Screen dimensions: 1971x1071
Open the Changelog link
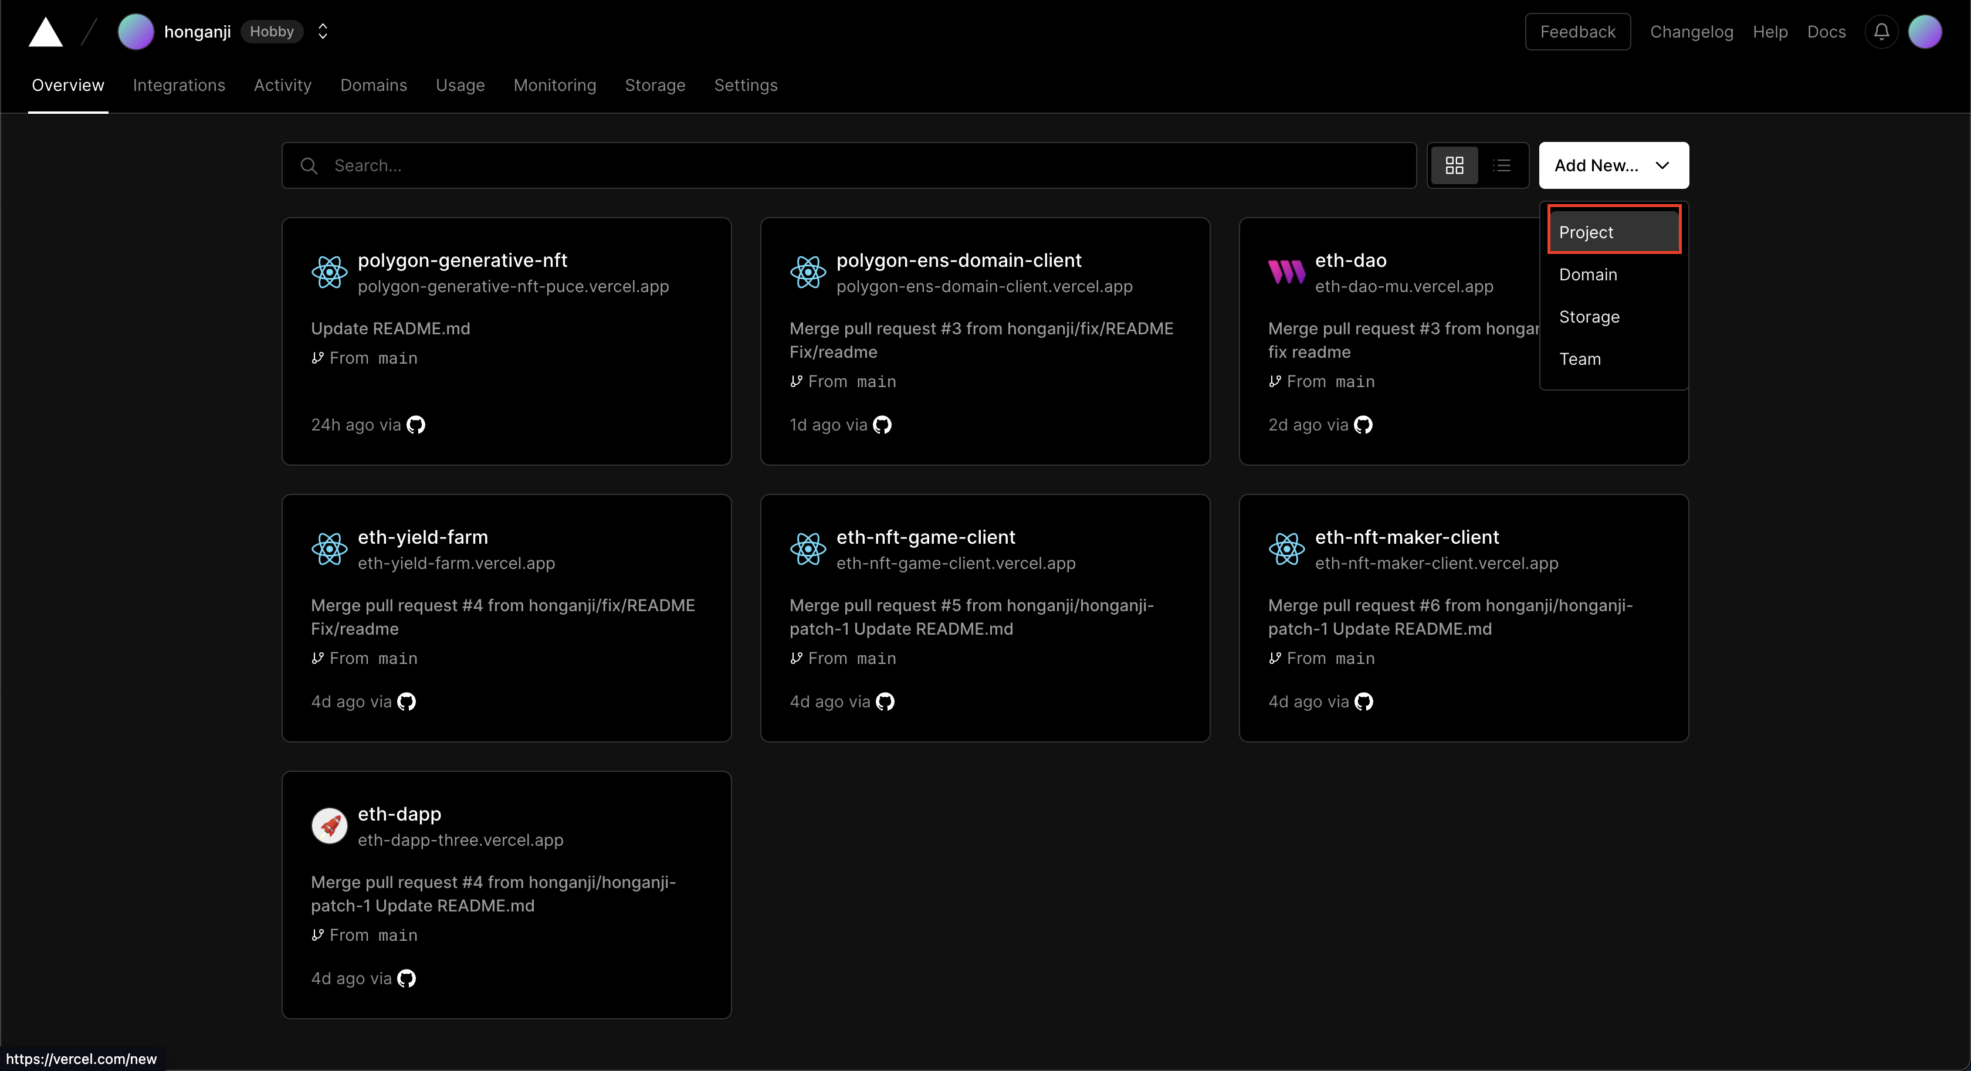point(1691,31)
